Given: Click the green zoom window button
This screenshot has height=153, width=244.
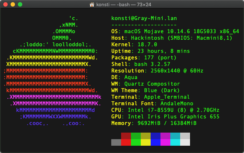Looking at the screenshot, I should 20,4.
